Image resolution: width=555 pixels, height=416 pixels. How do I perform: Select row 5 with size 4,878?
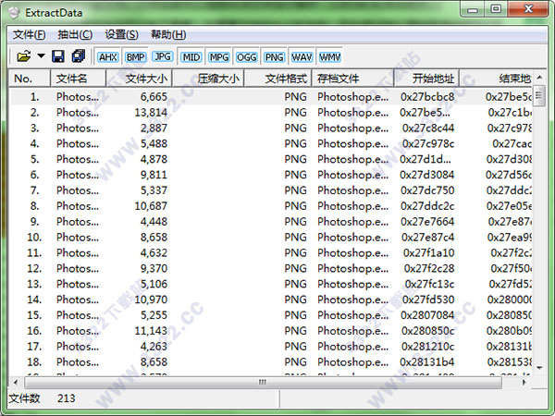(271, 159)
